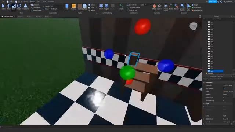This screenshot has height=132, width=235.
Task: Select the highlighted Part in Explorer
Action: tap(216, 71)
